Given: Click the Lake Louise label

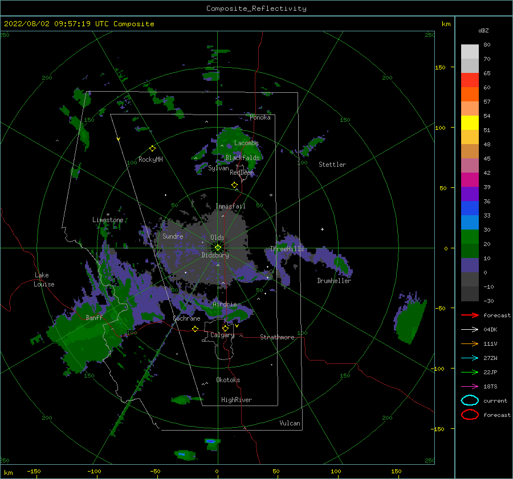Looking at the screenshot, I should click(44, 280).
